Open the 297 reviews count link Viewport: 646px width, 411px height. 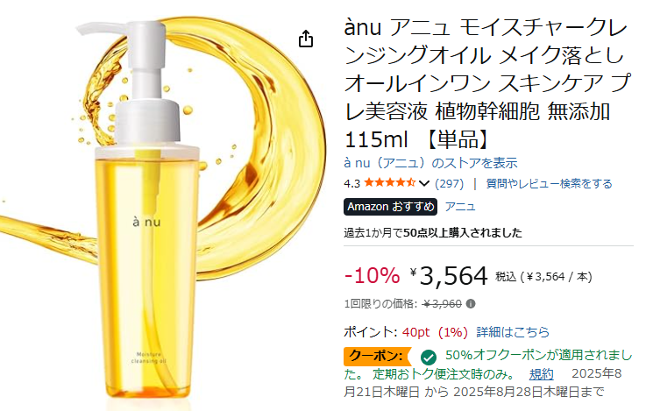click(449, 183)
